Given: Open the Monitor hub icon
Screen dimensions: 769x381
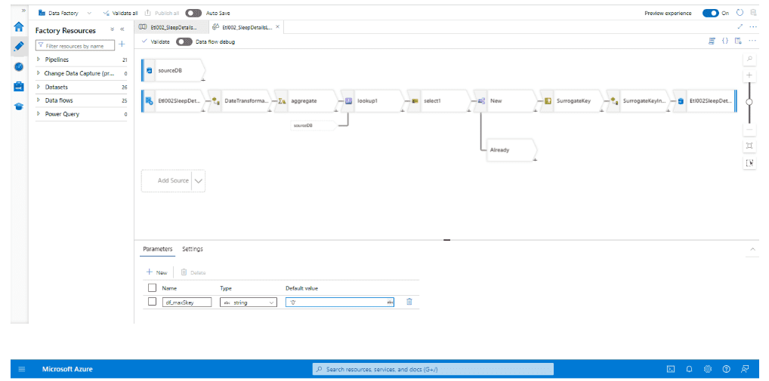Looking at the screenshot, I should pos(19,66).
